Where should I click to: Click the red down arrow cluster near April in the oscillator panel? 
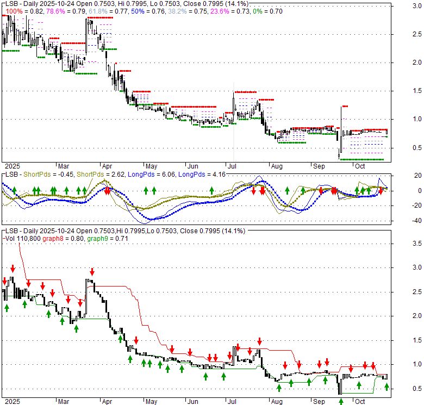(108, 190)
